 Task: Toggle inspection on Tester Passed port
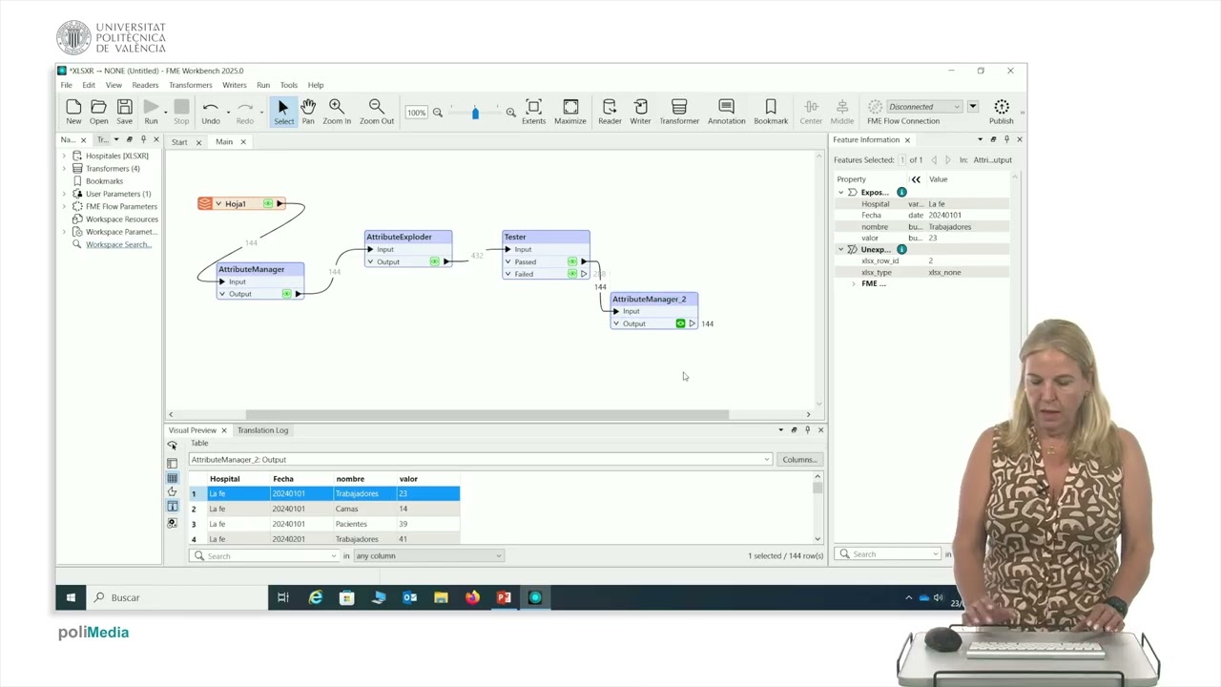point(572,261)
